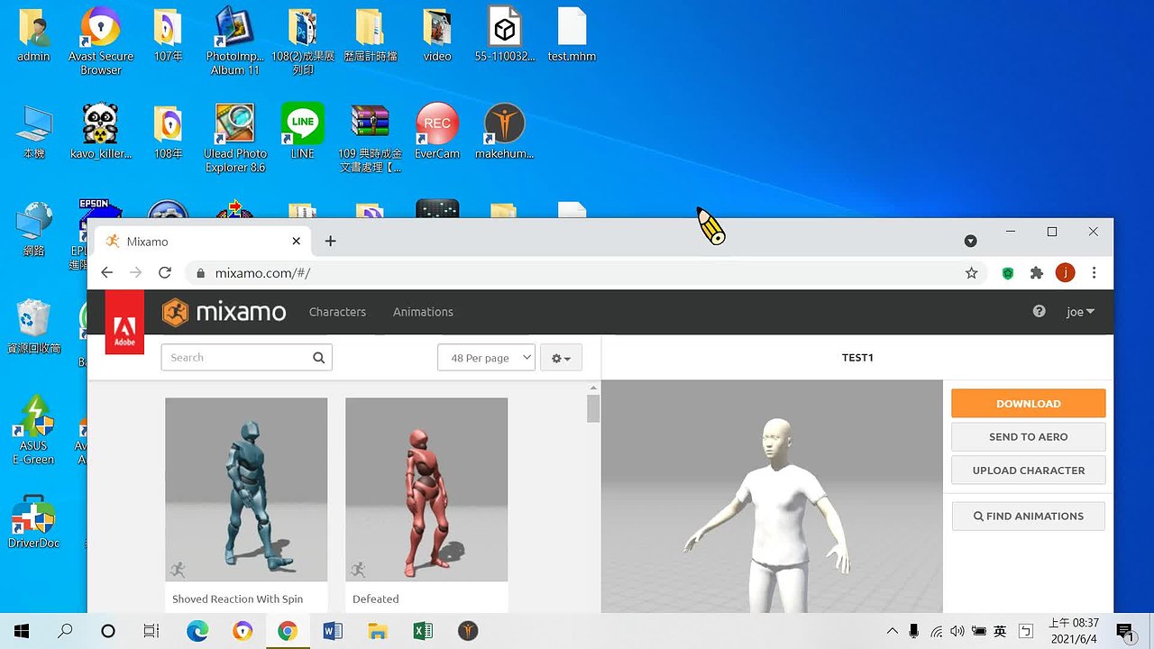Select the EverCam desktop shortcut

click(x=437, y=131)
